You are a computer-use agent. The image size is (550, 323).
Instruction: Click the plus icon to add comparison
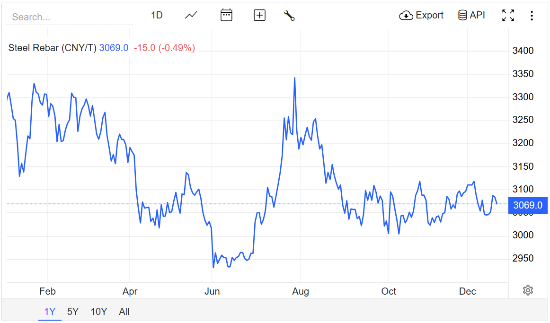pyautogui.click(x=260, y=15)
